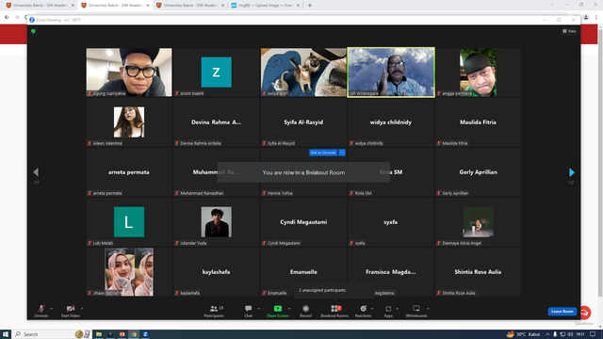Click the name Cyndi Megautami
Image resolution: width=603 pixels, height=339 pixels.
[303, 222]
